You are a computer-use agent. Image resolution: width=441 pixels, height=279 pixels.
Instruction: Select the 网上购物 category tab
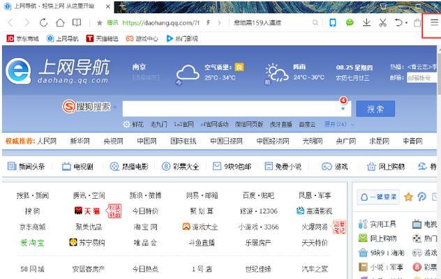coord(386,167)
